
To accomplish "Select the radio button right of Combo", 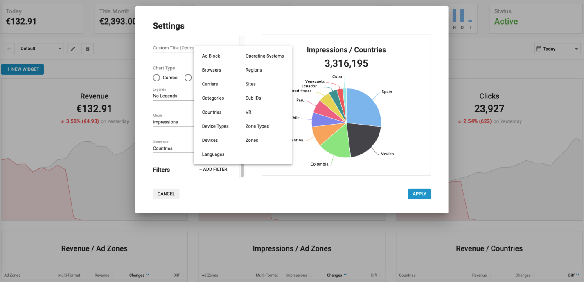I will (188, 78).
